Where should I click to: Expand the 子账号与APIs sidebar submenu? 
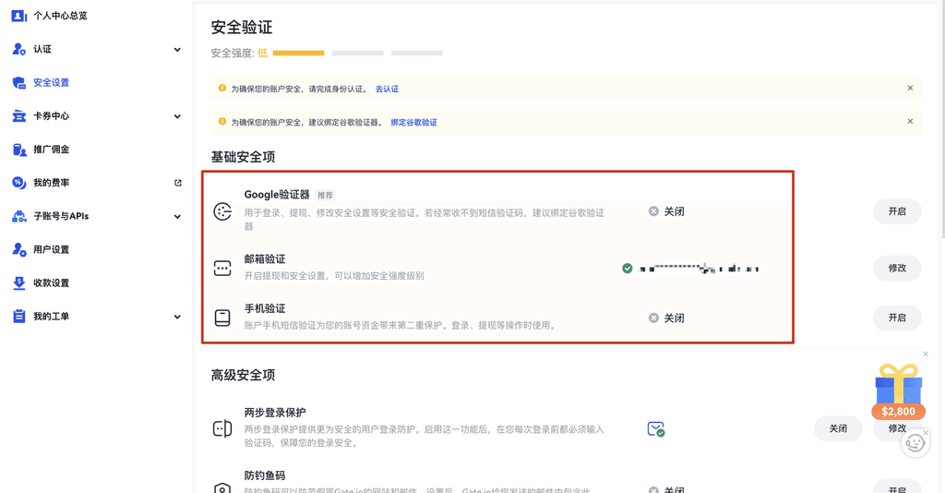177,216
